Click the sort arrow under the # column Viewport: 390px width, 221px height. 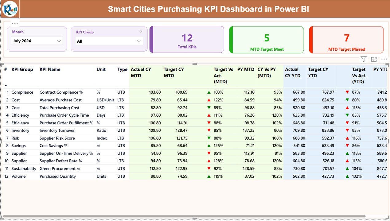pyautogui.click(x=6, y=86)
